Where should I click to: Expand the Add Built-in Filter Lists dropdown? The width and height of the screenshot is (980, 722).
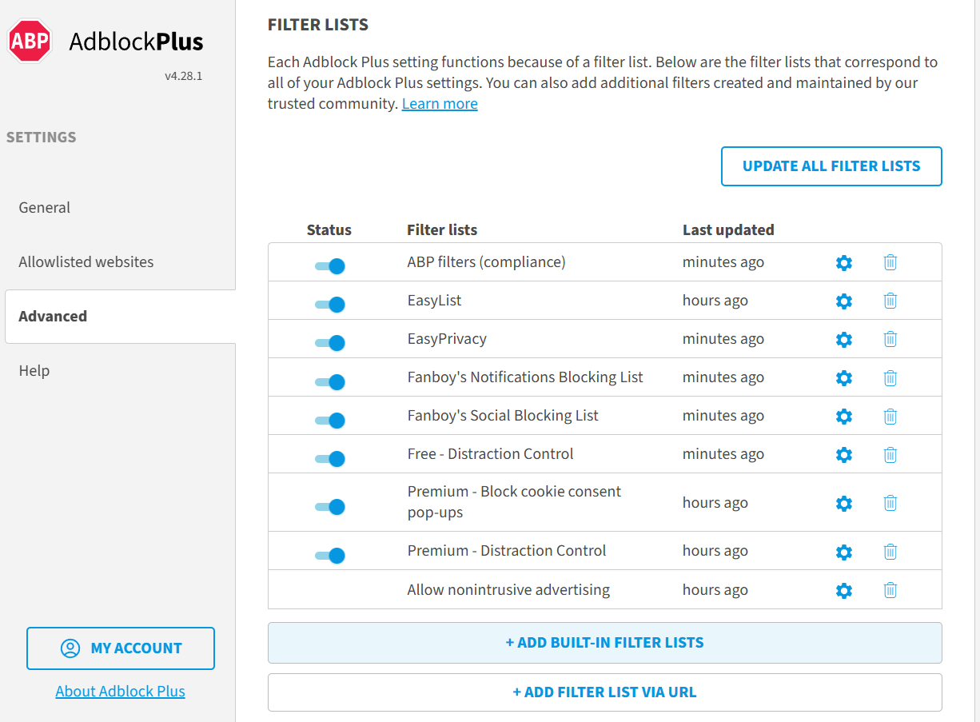point(604,643)
